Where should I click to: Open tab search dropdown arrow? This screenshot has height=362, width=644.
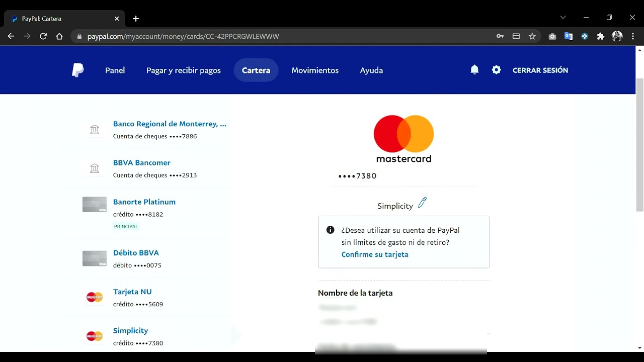(x=563, y=17)
